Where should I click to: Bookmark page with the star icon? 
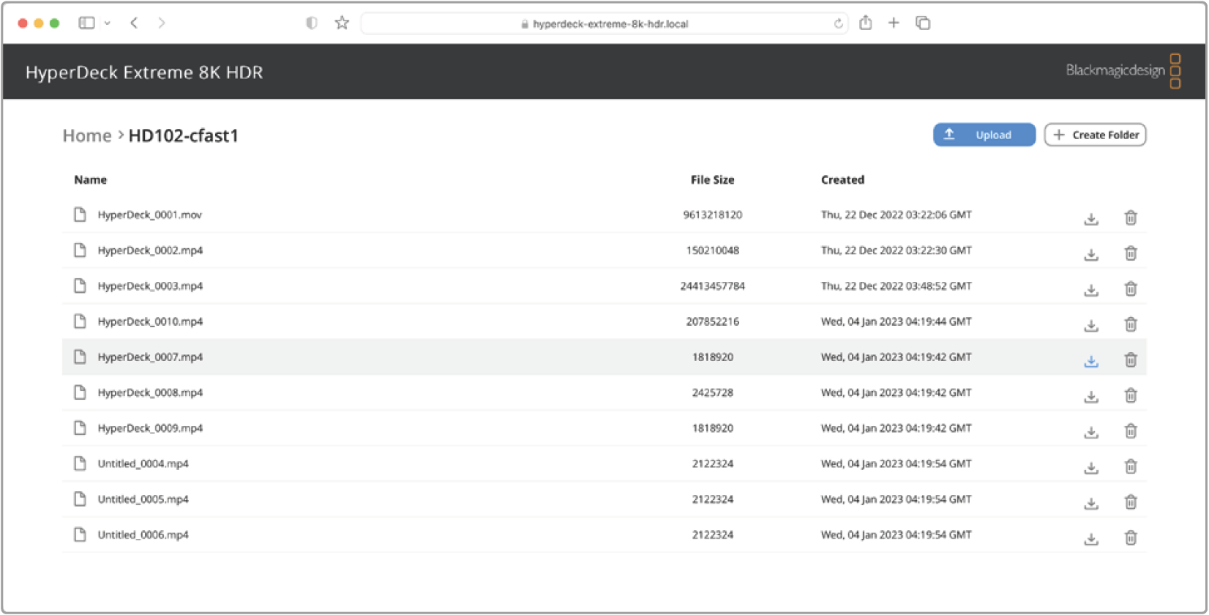tap(342, 23)
